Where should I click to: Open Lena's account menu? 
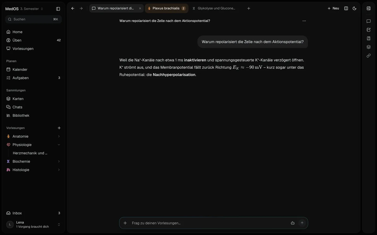coord(34,225)
